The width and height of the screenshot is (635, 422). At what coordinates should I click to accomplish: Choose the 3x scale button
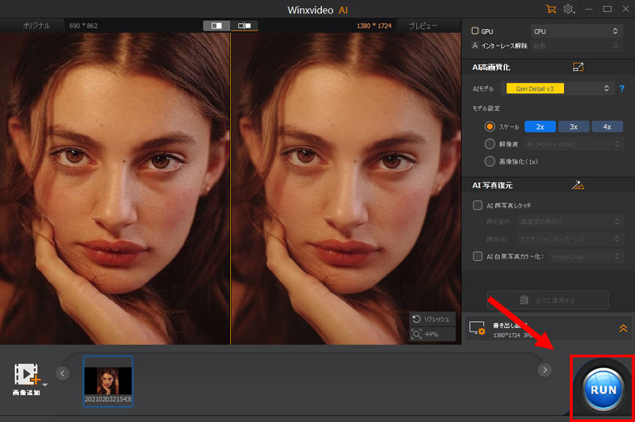[574, 126]
